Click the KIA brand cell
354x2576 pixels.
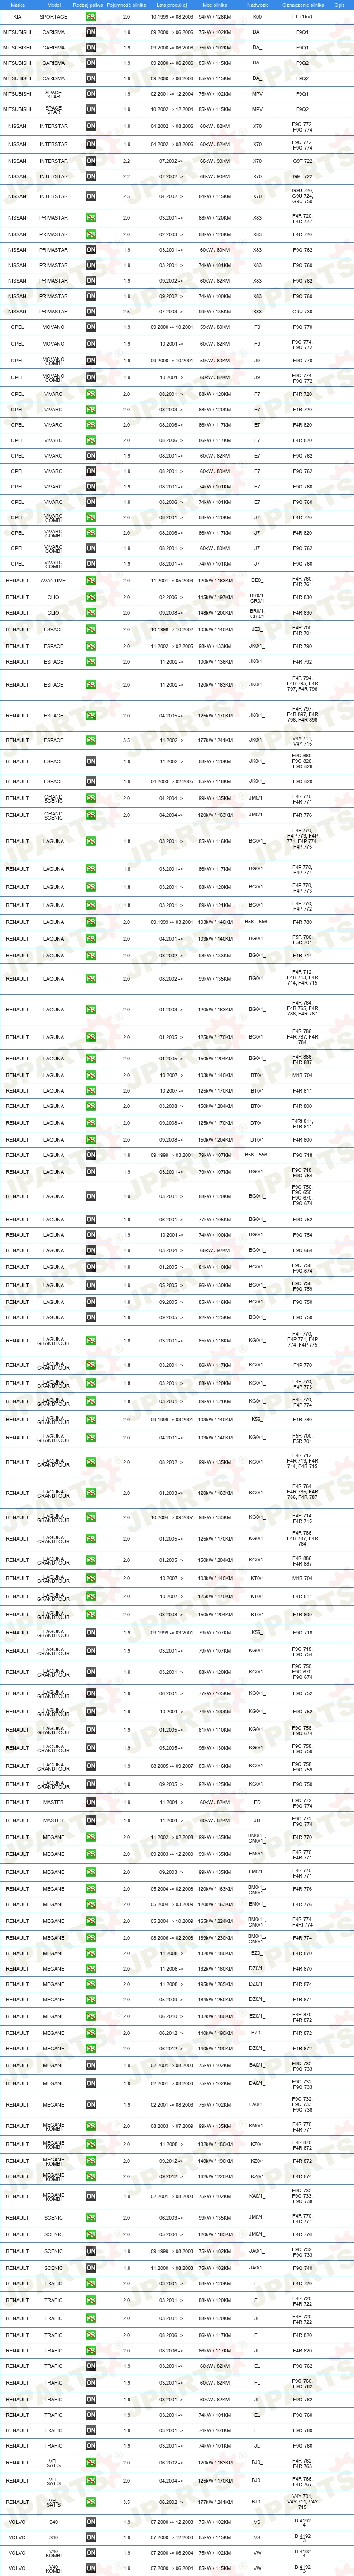[17, 17]
